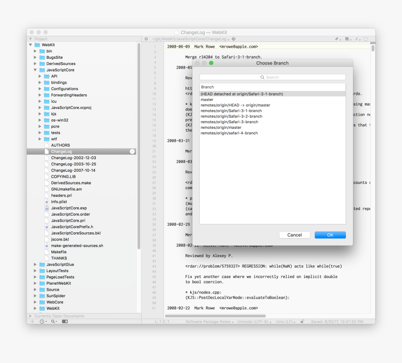Click the stacked pages icon in the toolbar
The image size is (402, 363).
tap(345, 39)
